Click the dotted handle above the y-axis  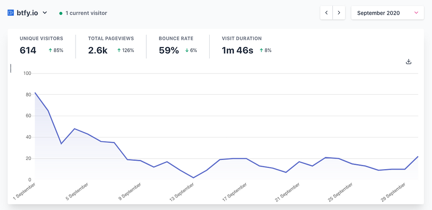pos(11,68)
